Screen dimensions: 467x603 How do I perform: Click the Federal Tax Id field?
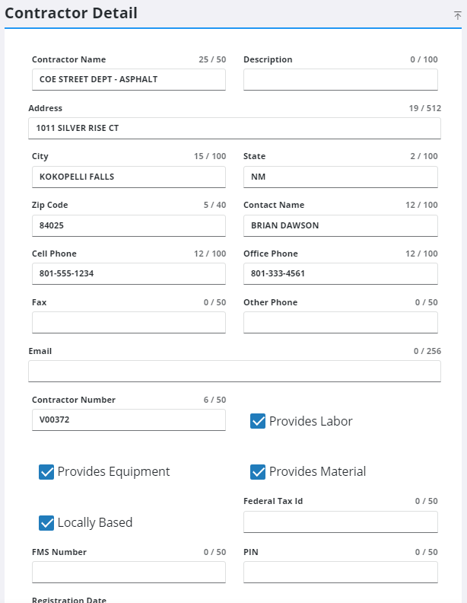pos(340,522)
